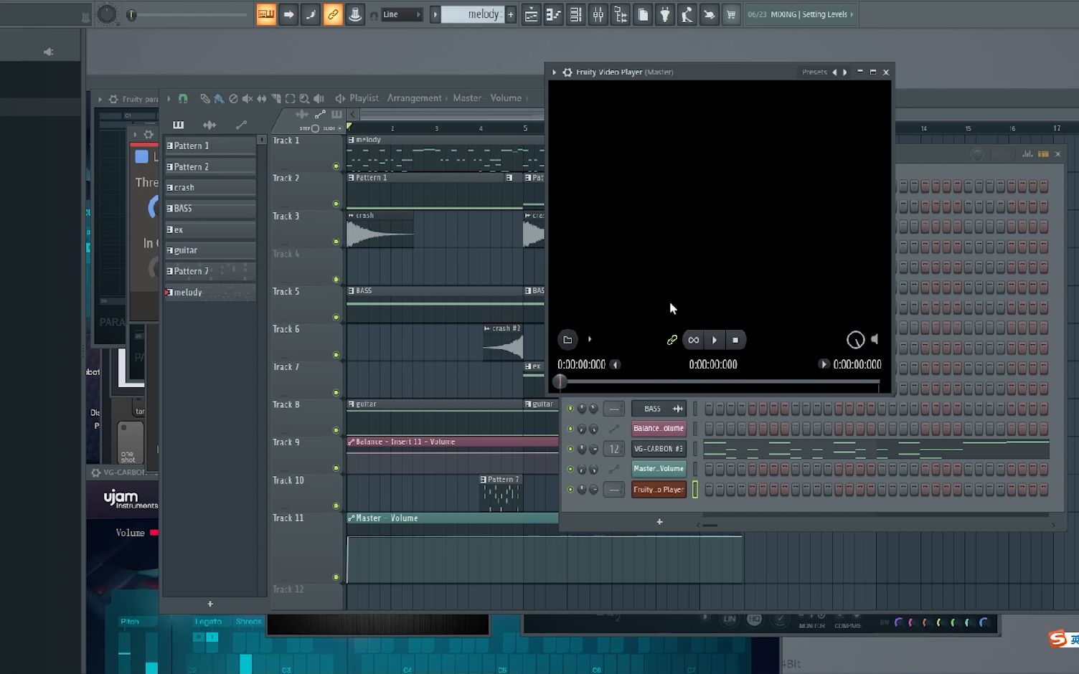Select the Delete tool in the Playlist toolbar
Viewport: 1079px width, 674px height.
click(233, 98)
